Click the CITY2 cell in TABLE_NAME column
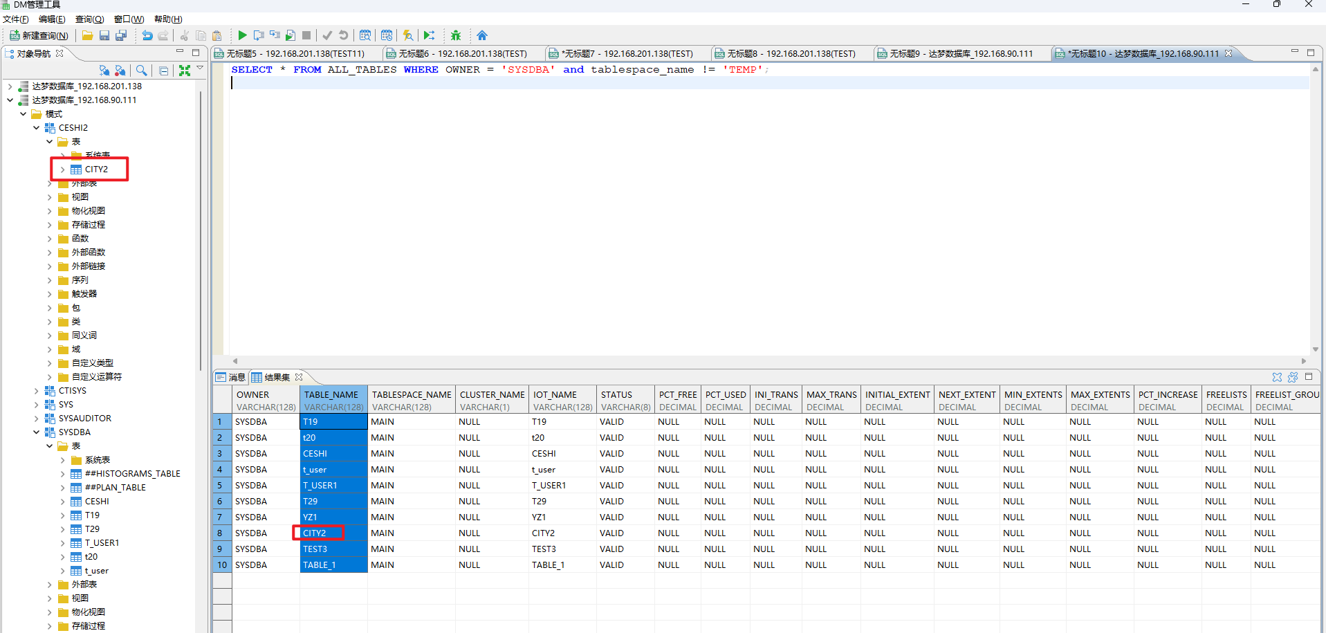Viewport: 1326px width, 633px height. coord(333,533)
